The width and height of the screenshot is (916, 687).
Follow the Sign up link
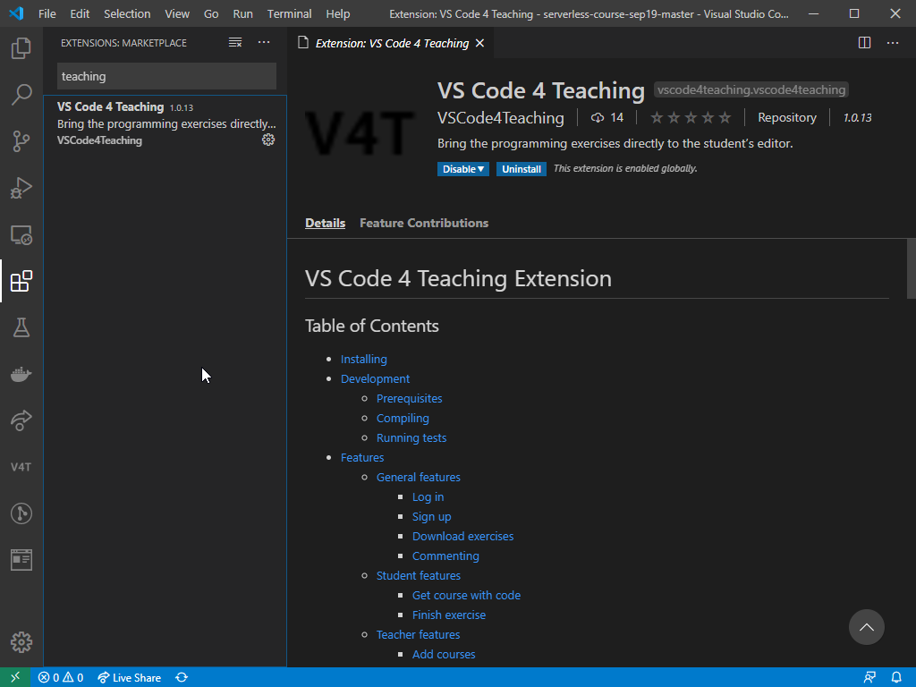[431, 517]
